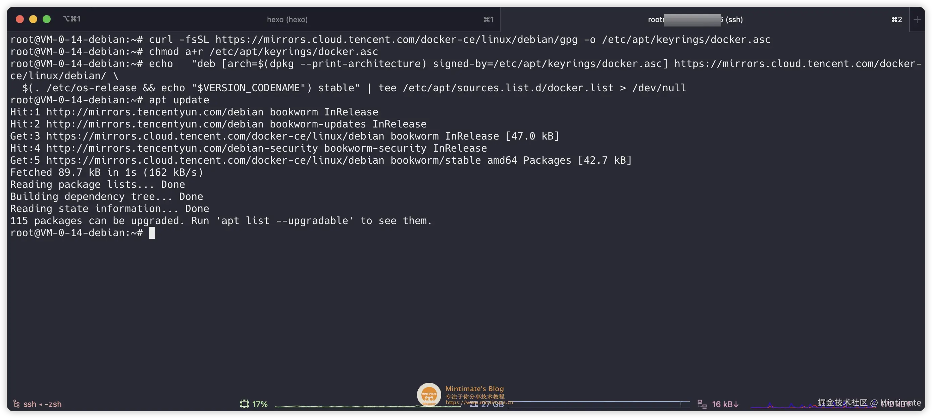The image size is (932, 418).
Task: Click the 'ssh ◂ -zsh' job status text
Action: click(x=43, y=404)
